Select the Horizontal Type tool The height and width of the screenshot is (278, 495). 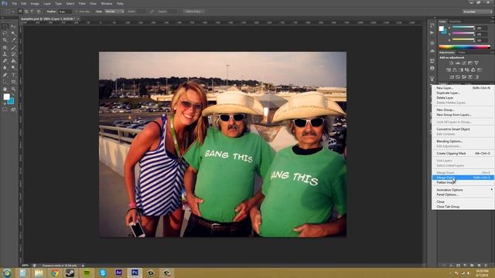click(13, 75)
